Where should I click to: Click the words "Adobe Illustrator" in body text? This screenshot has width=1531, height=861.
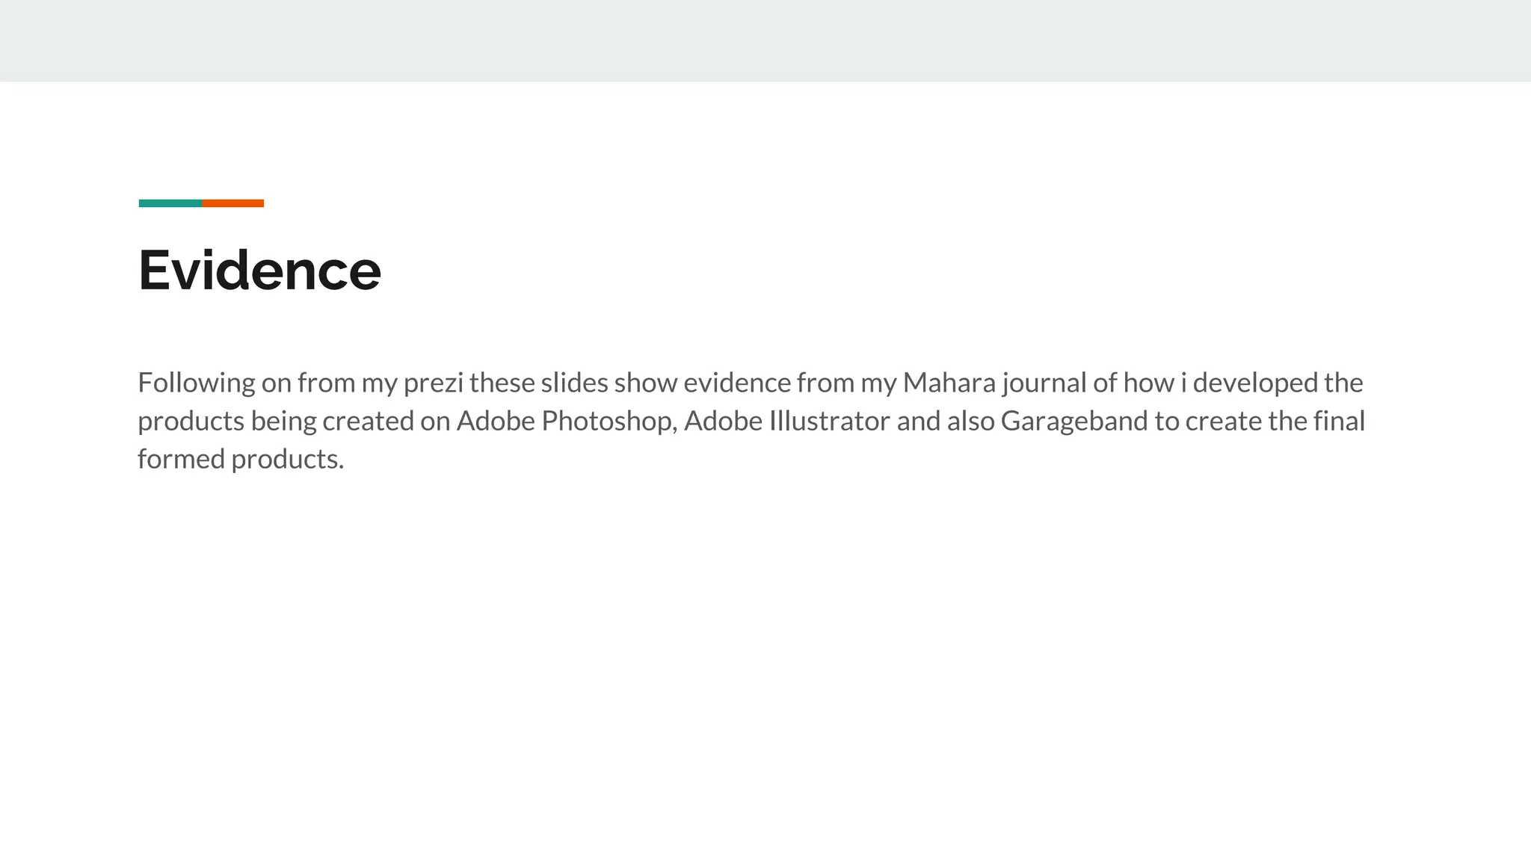(x=786, y=422)
